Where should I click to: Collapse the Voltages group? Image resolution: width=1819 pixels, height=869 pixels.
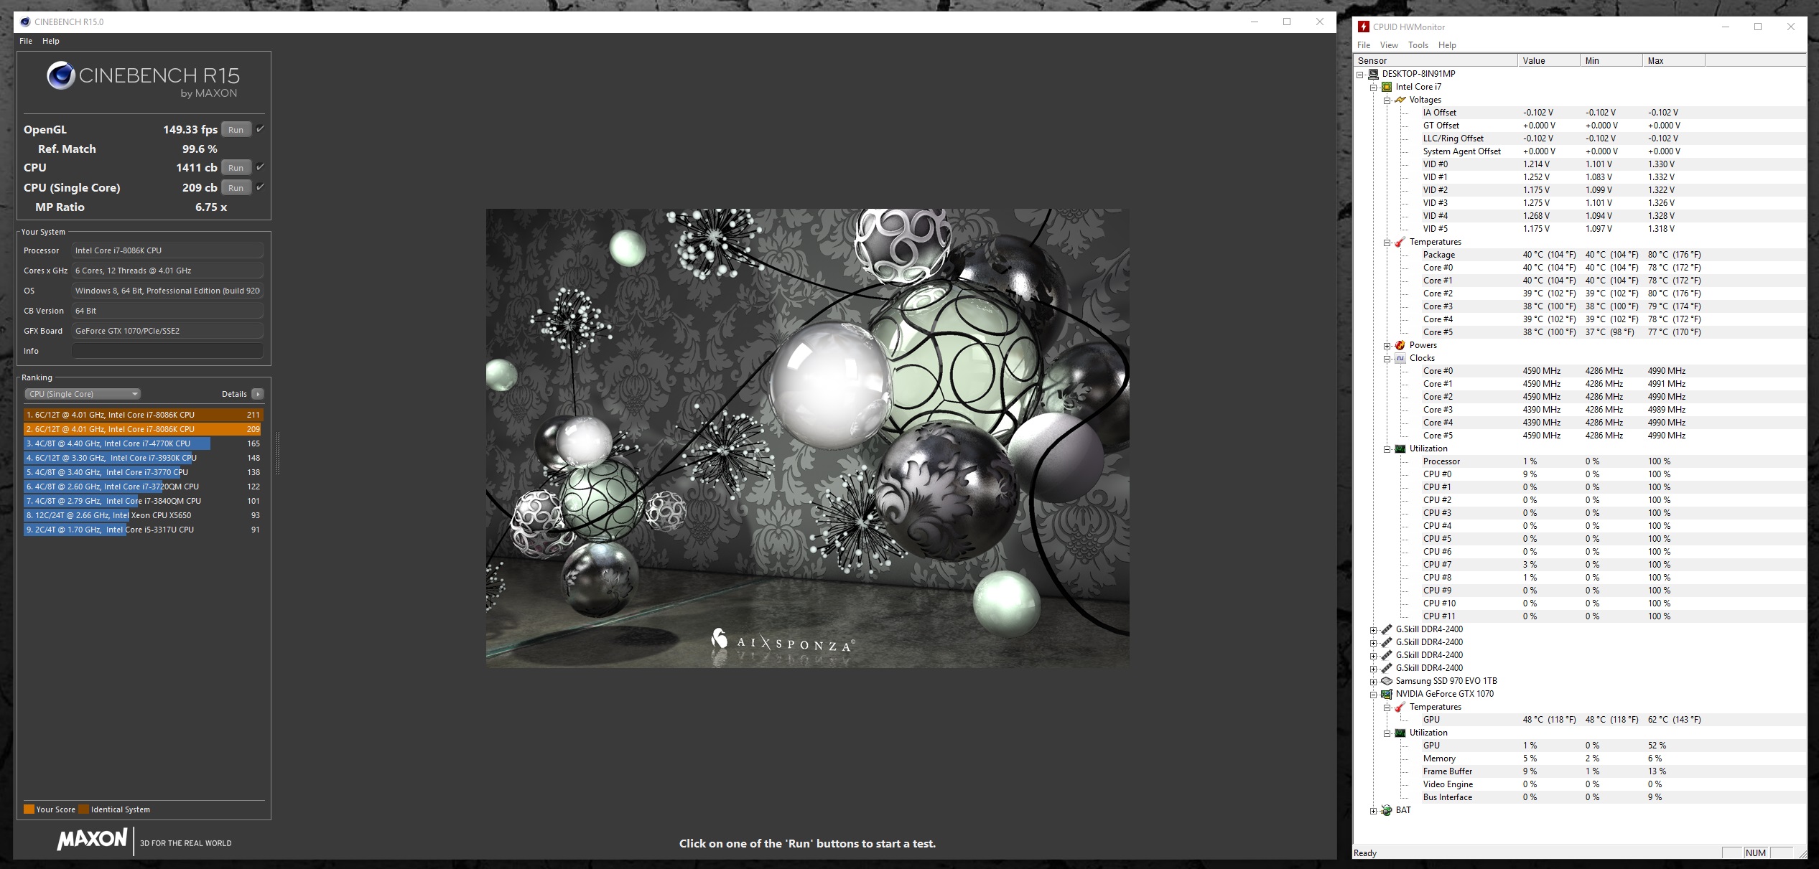1387,100
